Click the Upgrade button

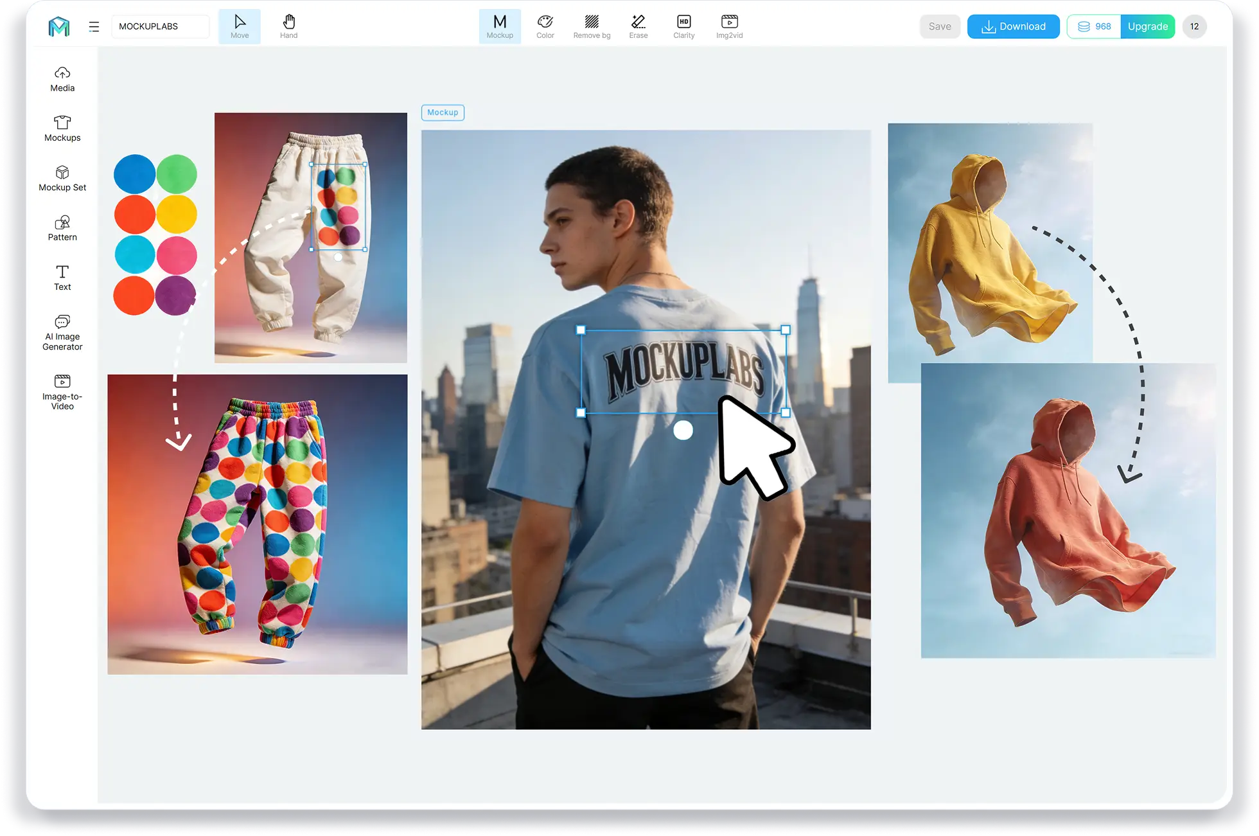pos(1147,26)
